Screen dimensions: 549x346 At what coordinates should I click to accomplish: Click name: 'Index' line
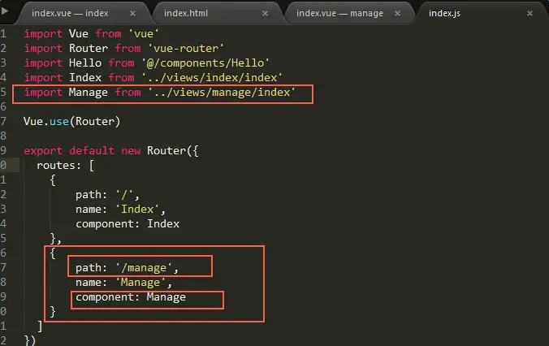pos(120,210)
